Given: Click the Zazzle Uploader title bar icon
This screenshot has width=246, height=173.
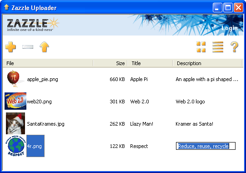Looking at the screenshot, I should (6, 7).
